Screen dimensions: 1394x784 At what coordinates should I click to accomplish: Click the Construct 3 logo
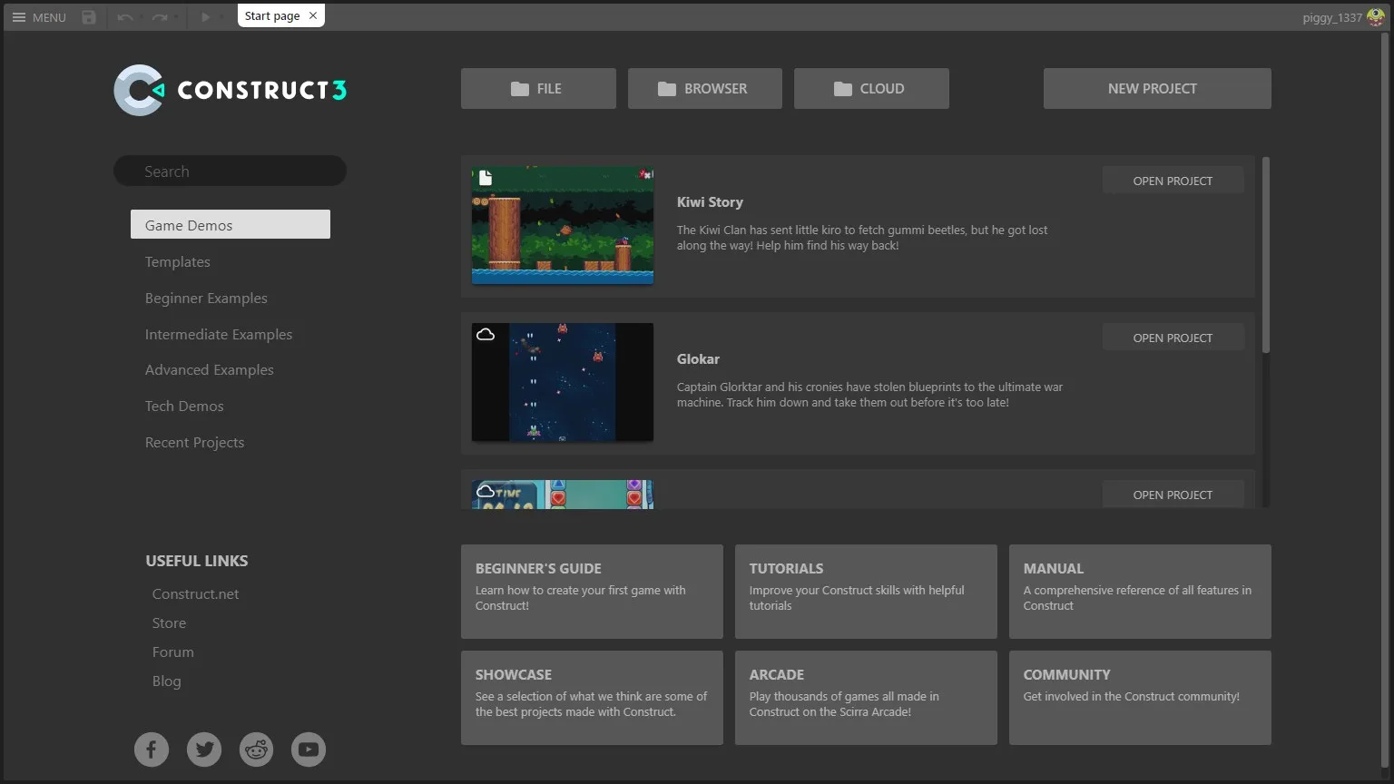coord(230,90)
